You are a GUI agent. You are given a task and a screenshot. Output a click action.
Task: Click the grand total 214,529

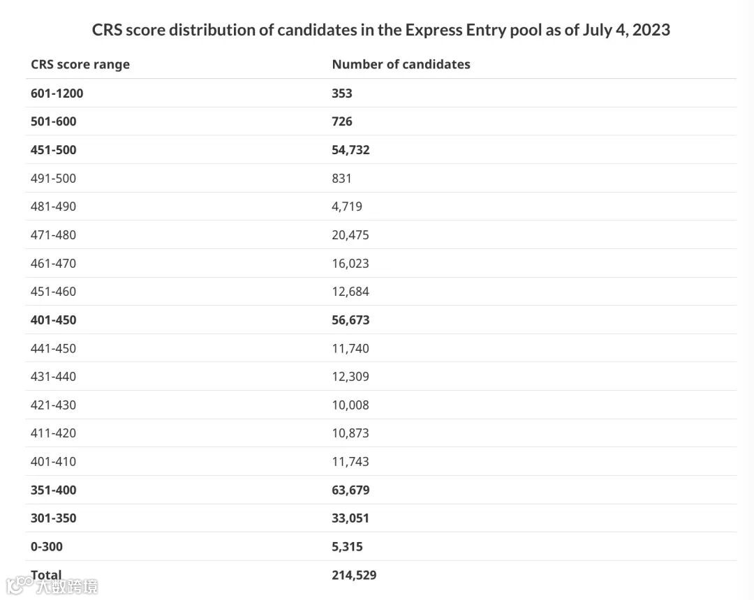point(354,575)
